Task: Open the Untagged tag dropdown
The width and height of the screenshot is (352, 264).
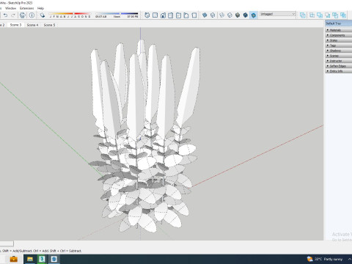Action: click(277, 14)
